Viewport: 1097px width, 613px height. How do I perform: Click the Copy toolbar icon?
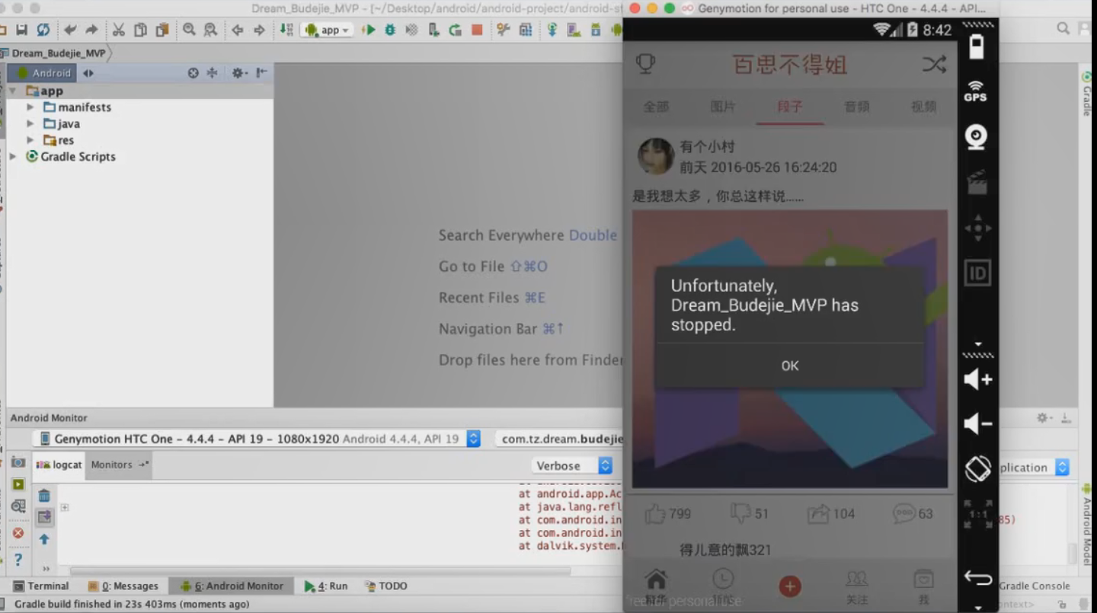tap(140, 30)
